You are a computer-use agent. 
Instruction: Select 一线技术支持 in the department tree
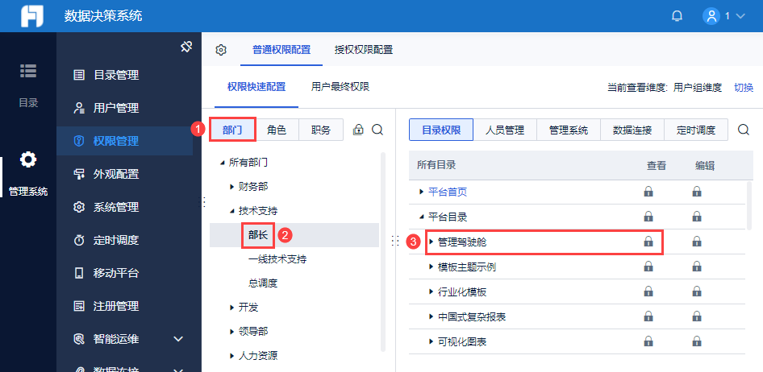click(277, 259)
